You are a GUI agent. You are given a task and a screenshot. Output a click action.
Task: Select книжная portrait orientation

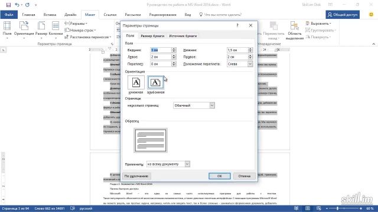tap(136, 85)
